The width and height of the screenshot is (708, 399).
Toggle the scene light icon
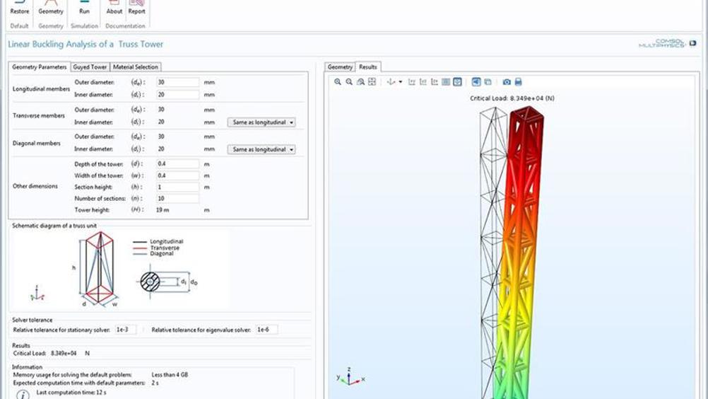pos(476,82)
